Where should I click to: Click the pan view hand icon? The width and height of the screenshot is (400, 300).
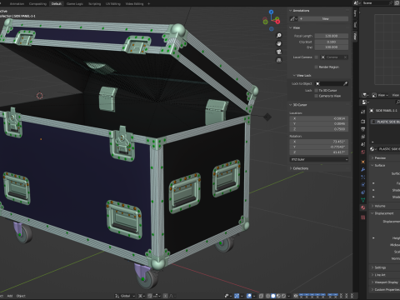[279, 43]
